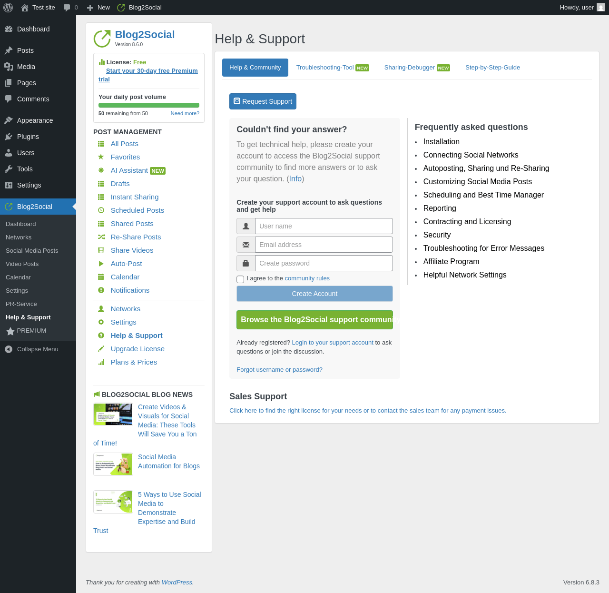Switch to the Sharing-Debugger tab
609x593 pixels.
pyautogui.click(x=417, y=68)
